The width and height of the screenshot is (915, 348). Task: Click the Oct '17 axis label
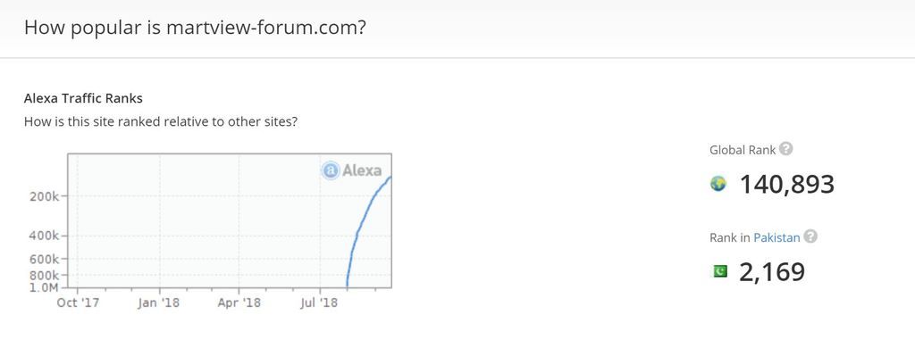click(78, 302)
